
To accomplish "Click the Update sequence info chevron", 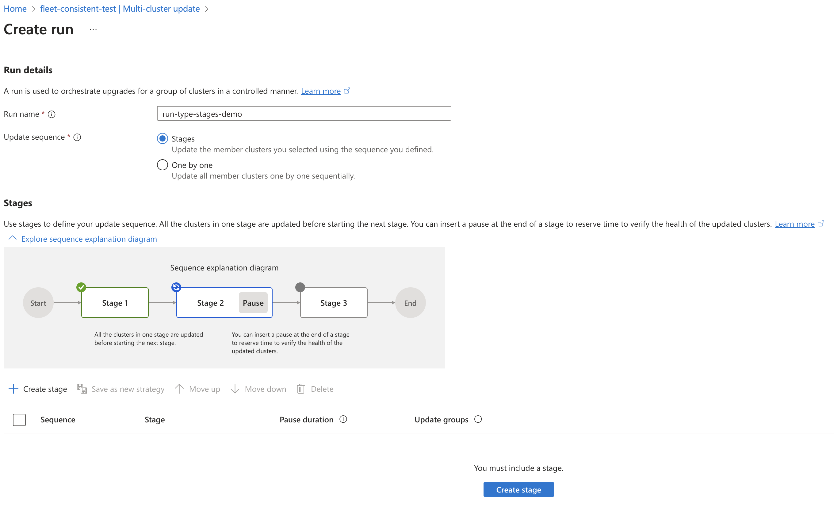I will (x=78, y=138).
